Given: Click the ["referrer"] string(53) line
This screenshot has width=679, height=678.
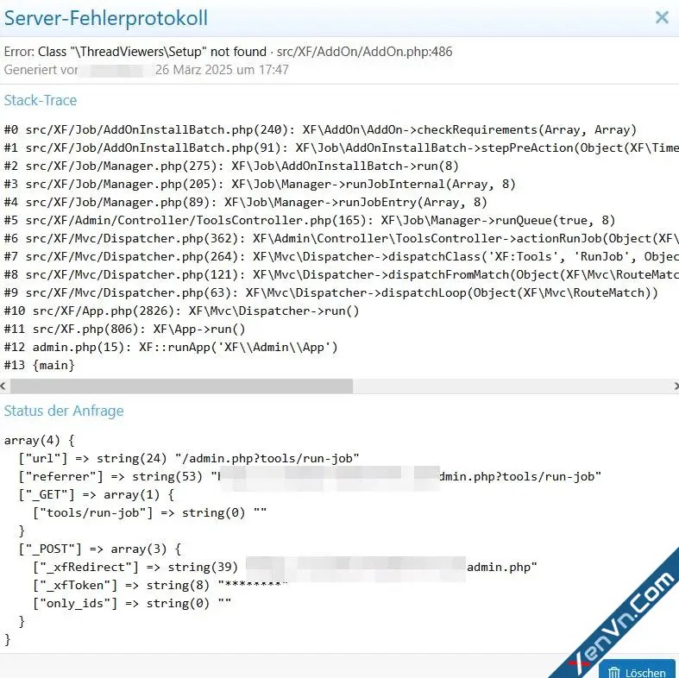Looking at the screenshot, I should pyautogui.click(x=310, y=477).
